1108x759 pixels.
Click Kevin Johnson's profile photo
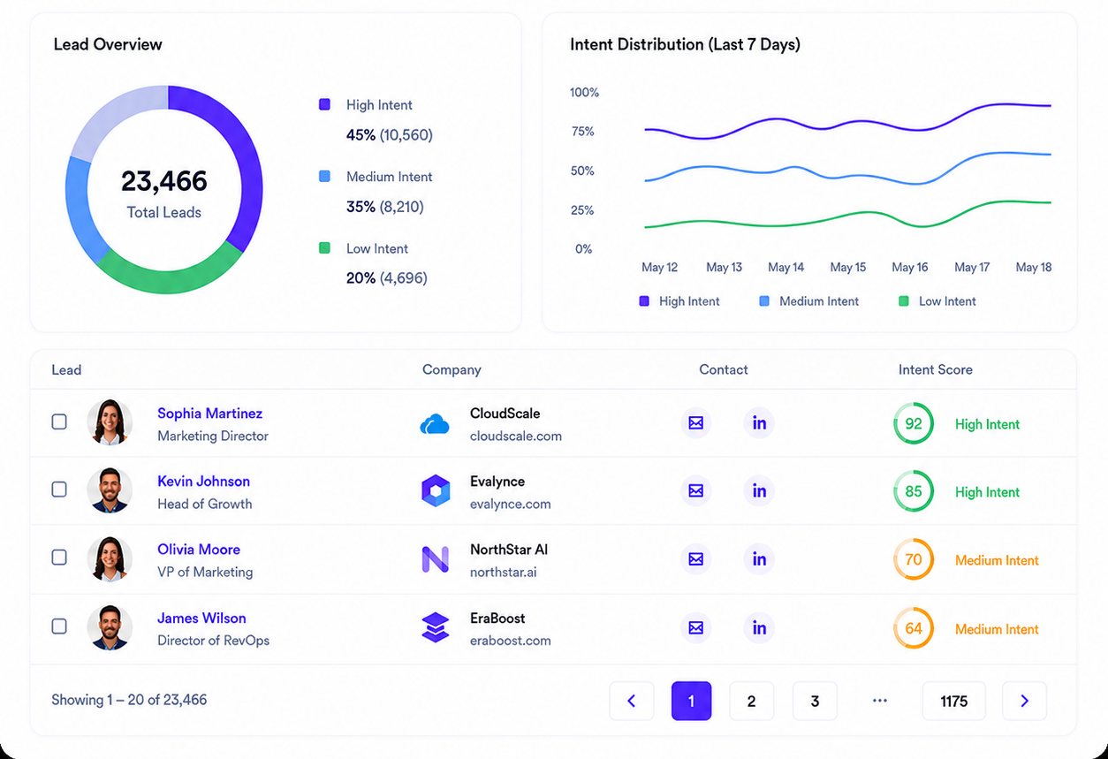pos(110,490)
